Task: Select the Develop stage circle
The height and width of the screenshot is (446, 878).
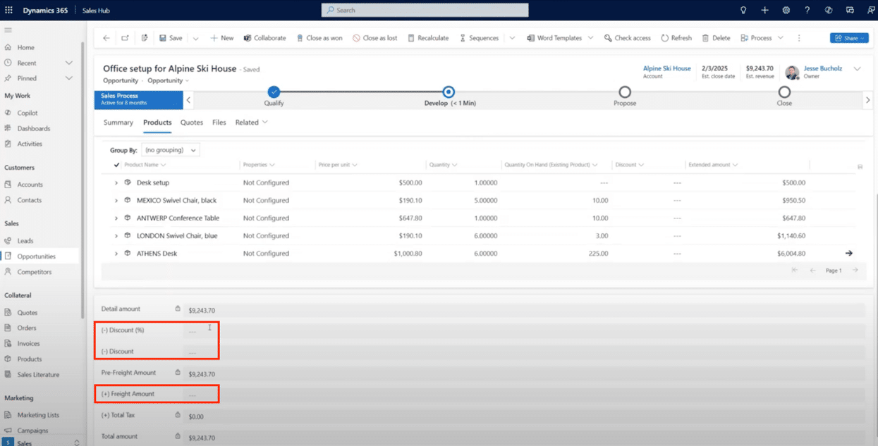Action: 449,92
